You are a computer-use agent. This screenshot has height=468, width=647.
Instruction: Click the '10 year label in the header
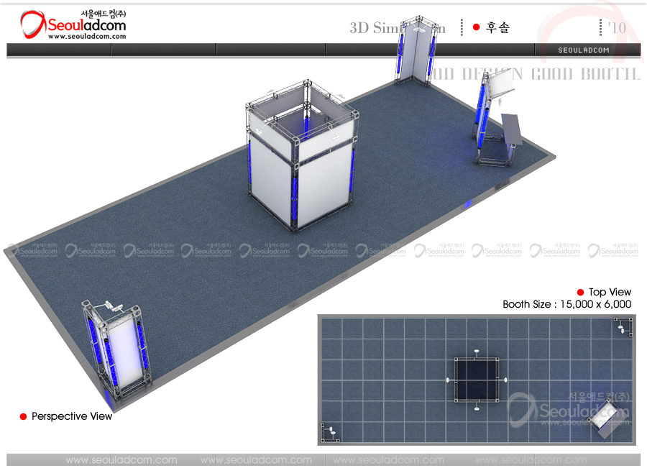pyautogui.click(x=616, y=27)
